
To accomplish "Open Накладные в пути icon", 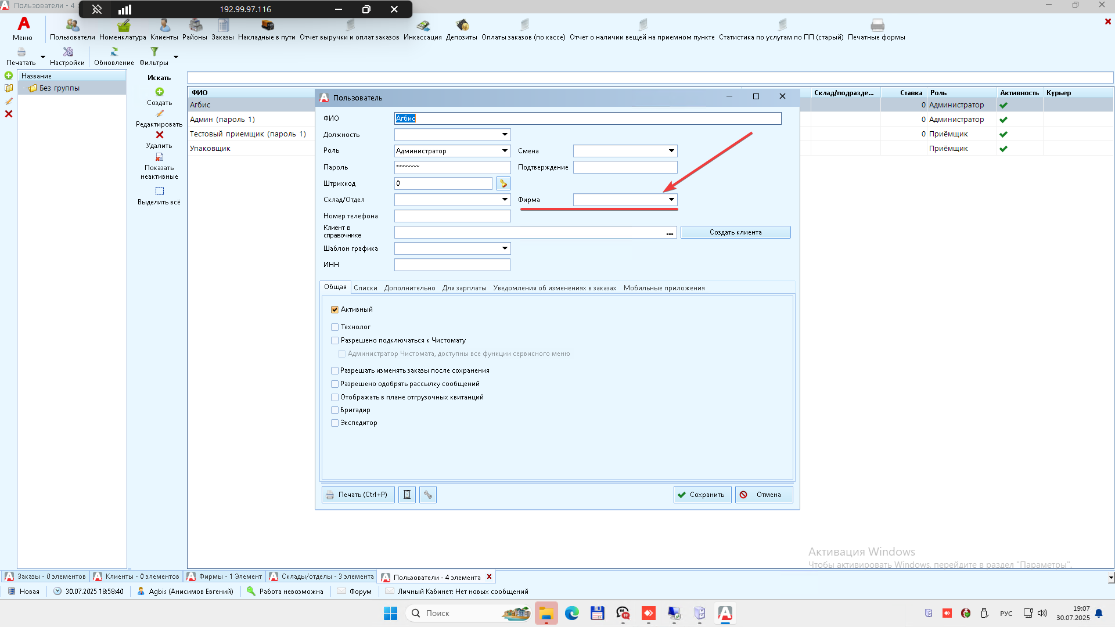I will 267,26.
